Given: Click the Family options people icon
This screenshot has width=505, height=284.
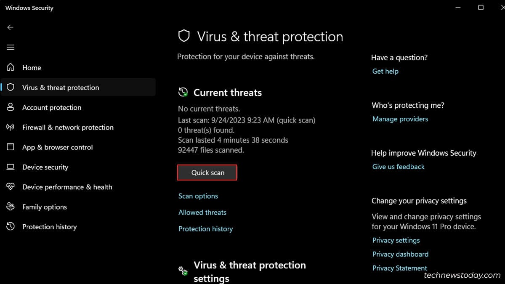Looking at the screenshot, I should (10, 207).
